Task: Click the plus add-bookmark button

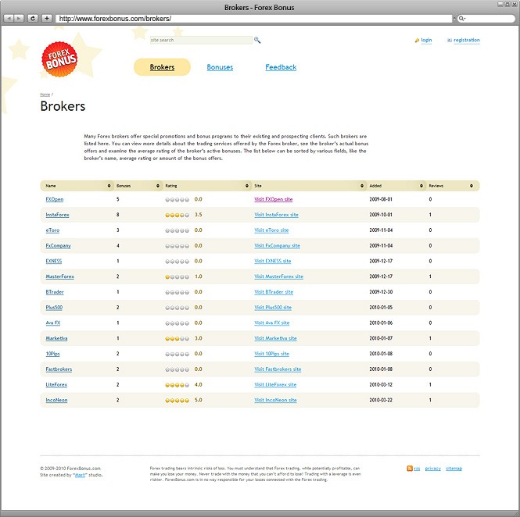Action: pos(47,18)
